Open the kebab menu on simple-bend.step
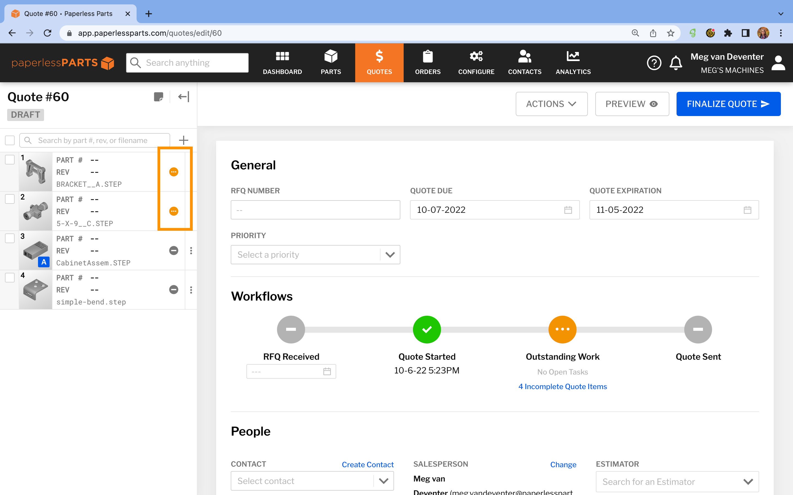Viewport: 793px width, 495px height. [x=191, y=290]
